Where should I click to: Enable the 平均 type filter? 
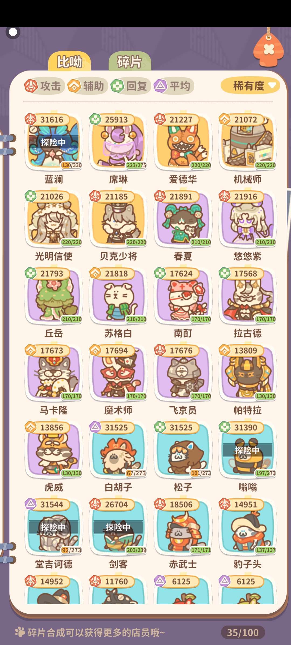pyautogui.click(x=174, y=86)
